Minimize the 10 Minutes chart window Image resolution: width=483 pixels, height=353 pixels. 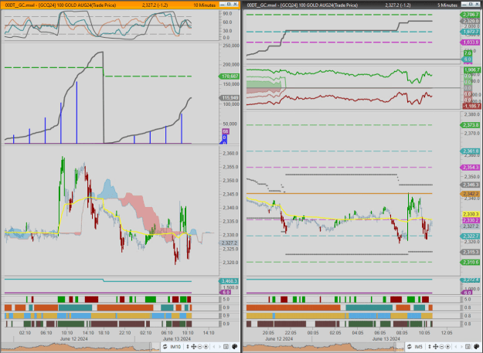tap(223, 5)
